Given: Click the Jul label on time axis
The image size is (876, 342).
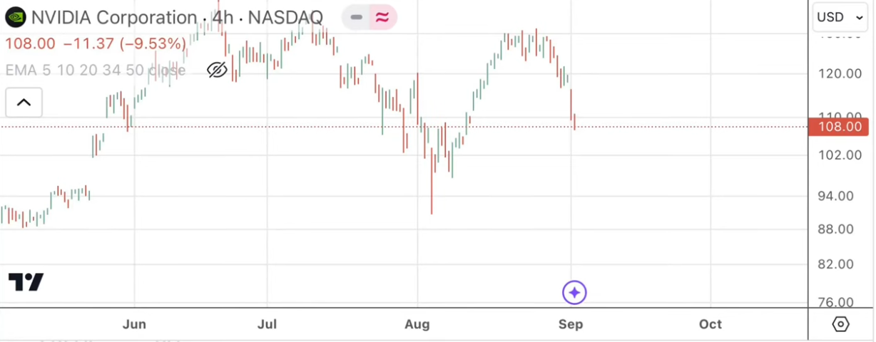Looking at the screenshot, I should click(267, 324).
